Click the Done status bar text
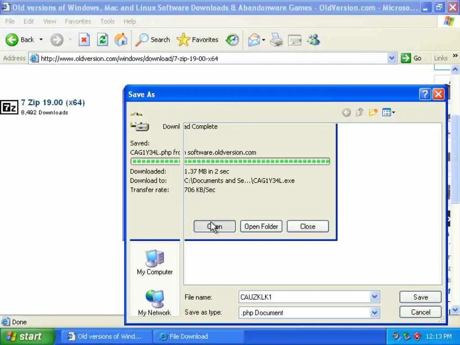 click(x=19, y=322)
